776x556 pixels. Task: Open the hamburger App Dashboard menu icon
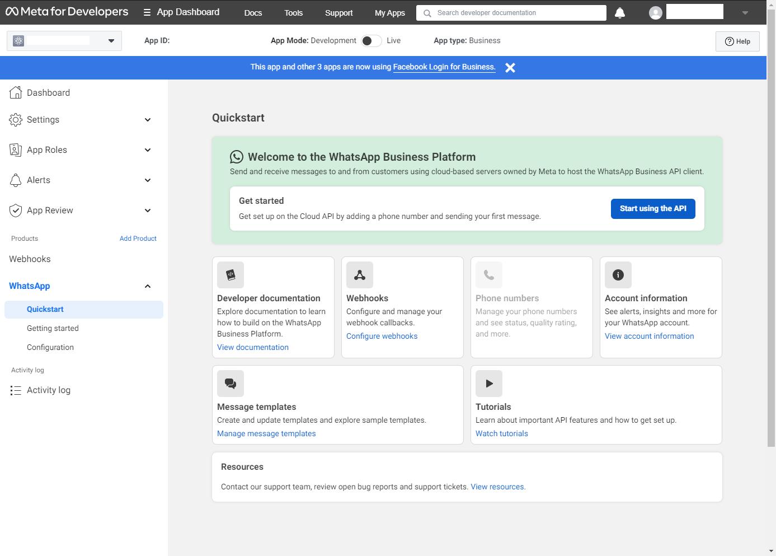147,12
